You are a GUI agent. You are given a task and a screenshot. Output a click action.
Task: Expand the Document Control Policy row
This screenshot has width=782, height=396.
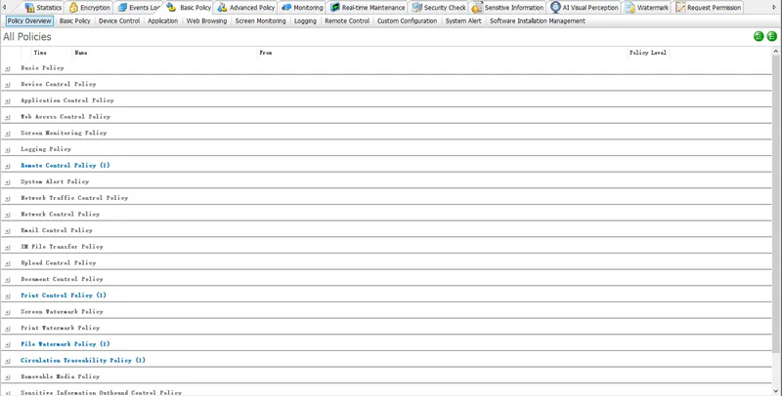(8, 280)
